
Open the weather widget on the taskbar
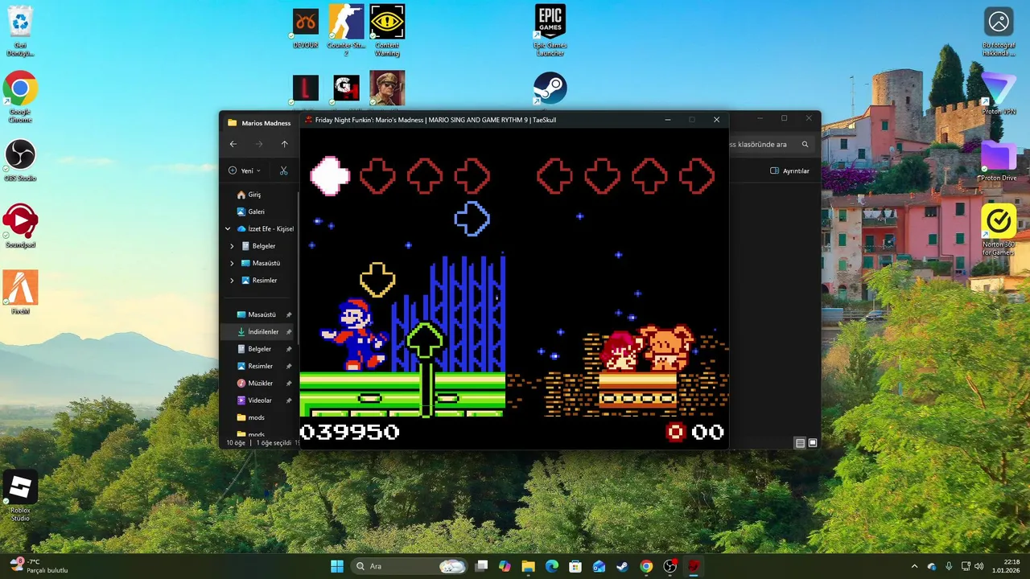[x=39, y=566]
